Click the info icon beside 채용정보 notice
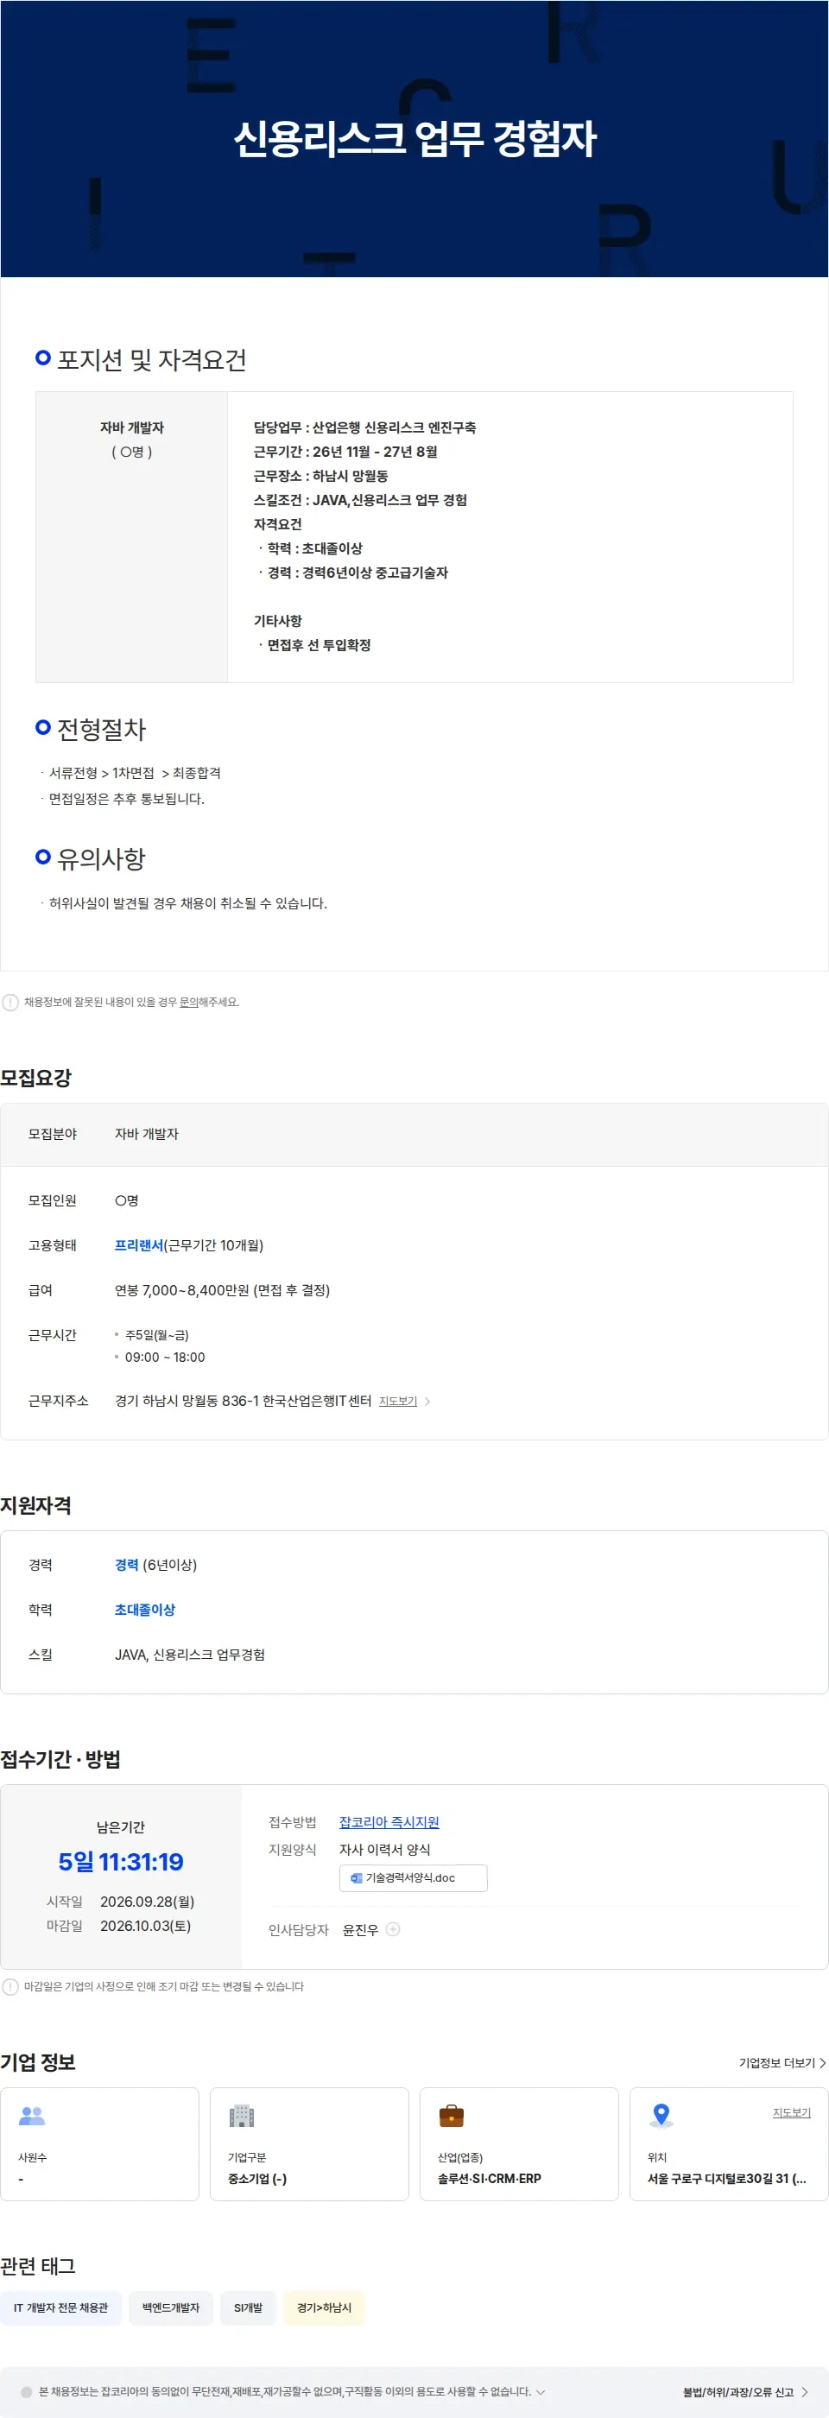829x2418 pixels. click(x=10, y=1003)
